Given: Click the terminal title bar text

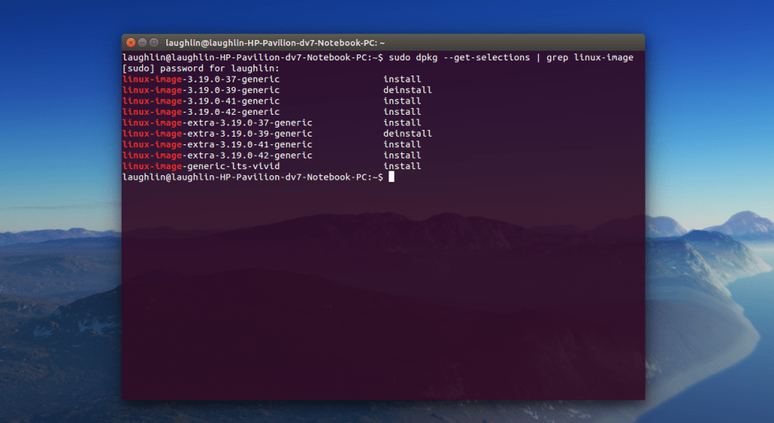Looking at the screenshot, I should 275,43.
